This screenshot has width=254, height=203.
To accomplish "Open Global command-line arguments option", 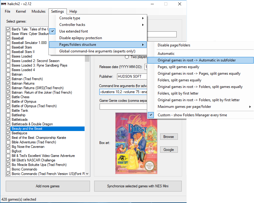I will (98, 51).
